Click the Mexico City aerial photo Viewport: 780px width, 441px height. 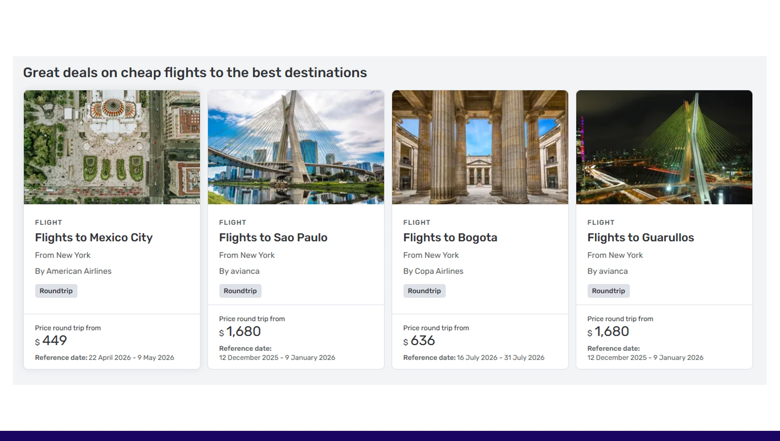pos(112,147)
